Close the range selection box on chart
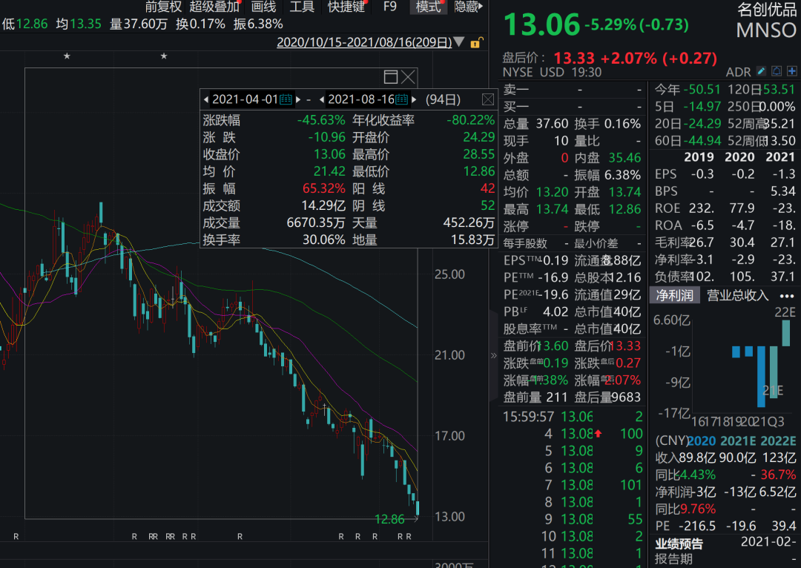Image resolution: width=801 pixels, height=568 pixels. point(408,77)
